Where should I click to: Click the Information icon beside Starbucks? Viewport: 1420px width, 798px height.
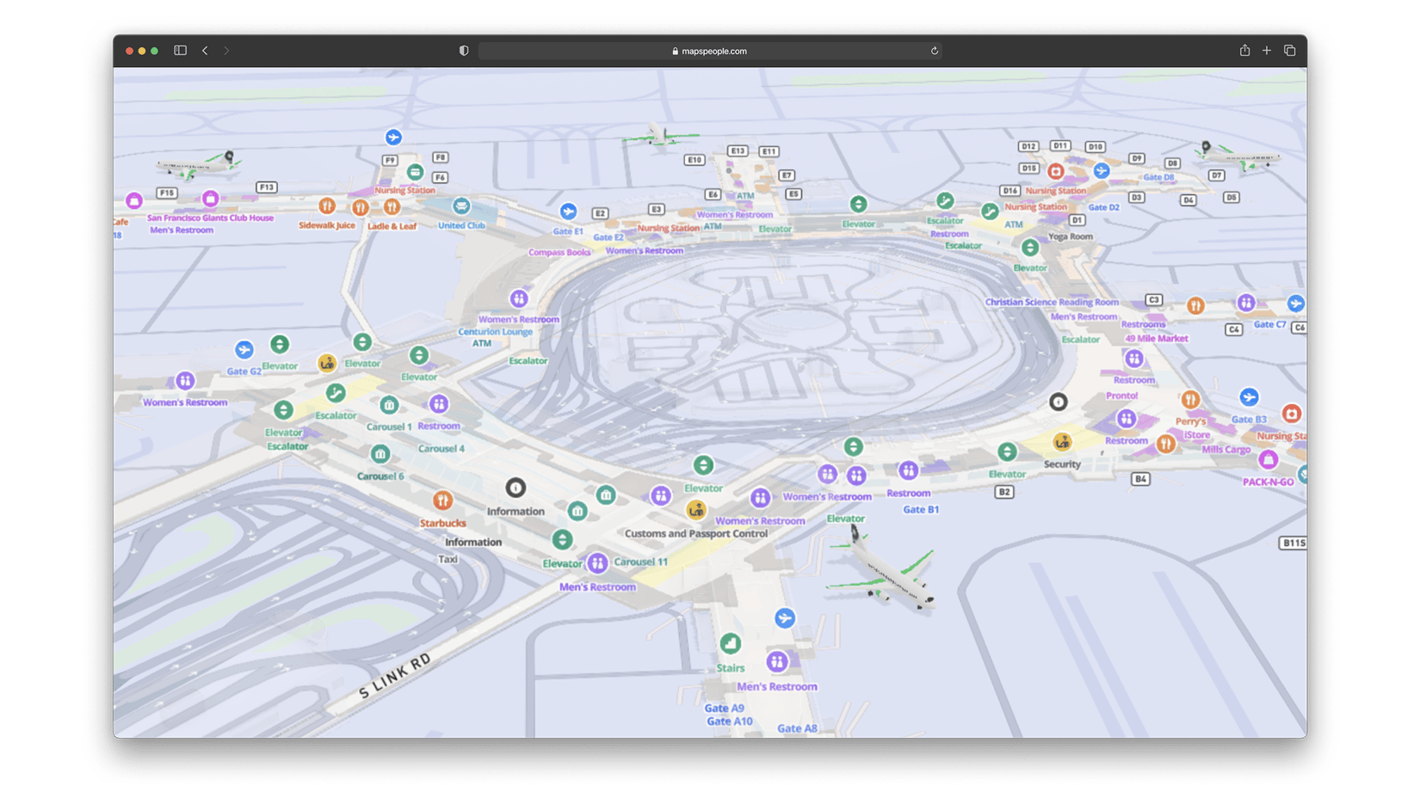click(516, 488)
